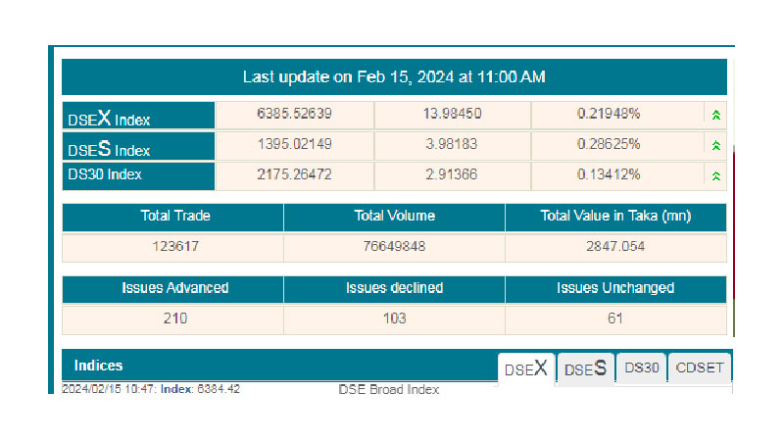Screen dimensions: 784x441
Task: Click the DSEX Index value 6385.52639
Action: (294, 114)
